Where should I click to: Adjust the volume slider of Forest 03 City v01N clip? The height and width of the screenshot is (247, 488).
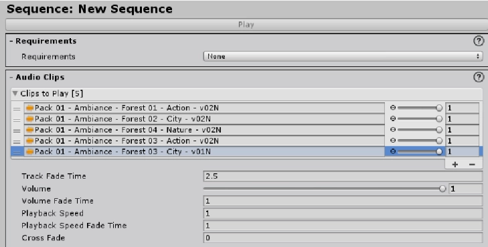coord(420,151)
